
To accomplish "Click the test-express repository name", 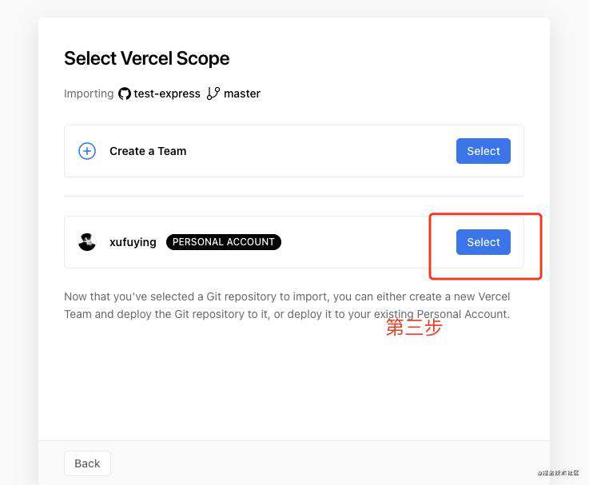I will [167, 93].
